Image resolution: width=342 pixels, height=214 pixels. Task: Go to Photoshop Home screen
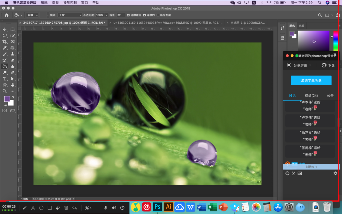[x=7, y=15]
